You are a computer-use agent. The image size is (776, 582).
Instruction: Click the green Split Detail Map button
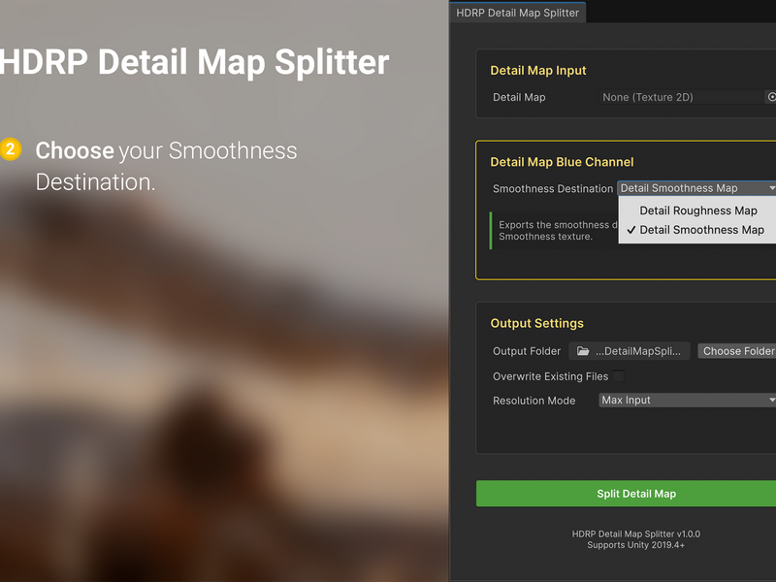point(626,494)
